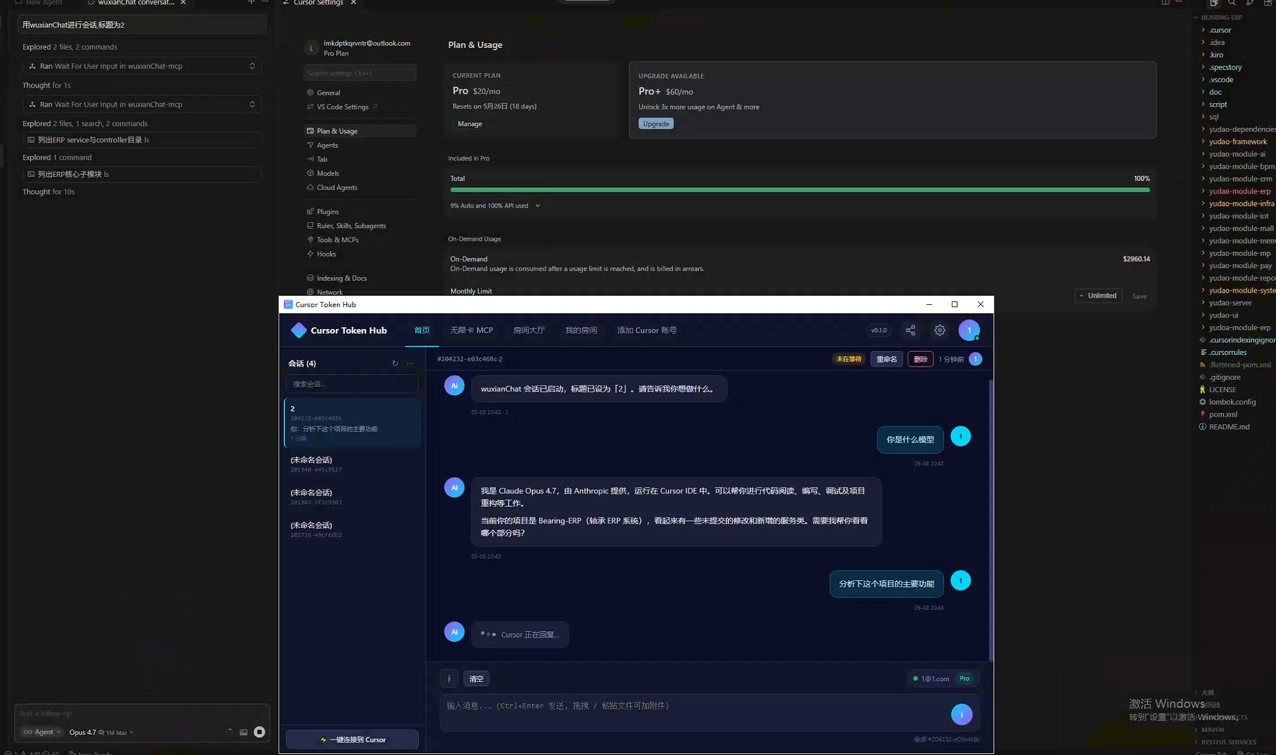1276x755 pixels.
Task: Click the Models cube icon in settings
Action: pos(310,173)
